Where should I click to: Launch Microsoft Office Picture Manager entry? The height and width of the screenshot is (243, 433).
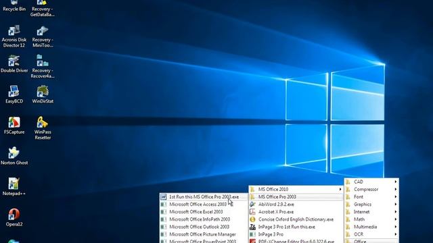click(203, 234)
